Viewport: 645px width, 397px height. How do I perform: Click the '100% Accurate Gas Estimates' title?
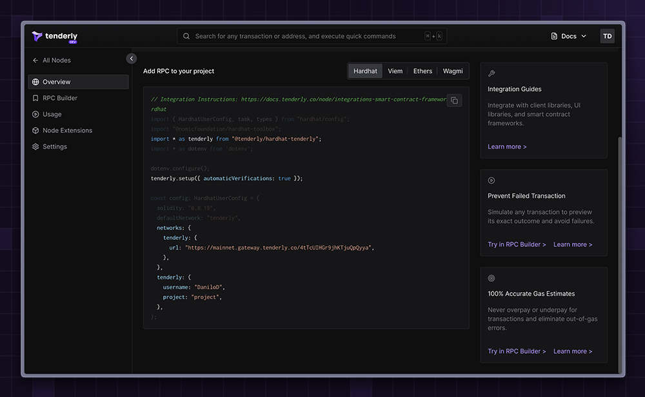point(531,294)
